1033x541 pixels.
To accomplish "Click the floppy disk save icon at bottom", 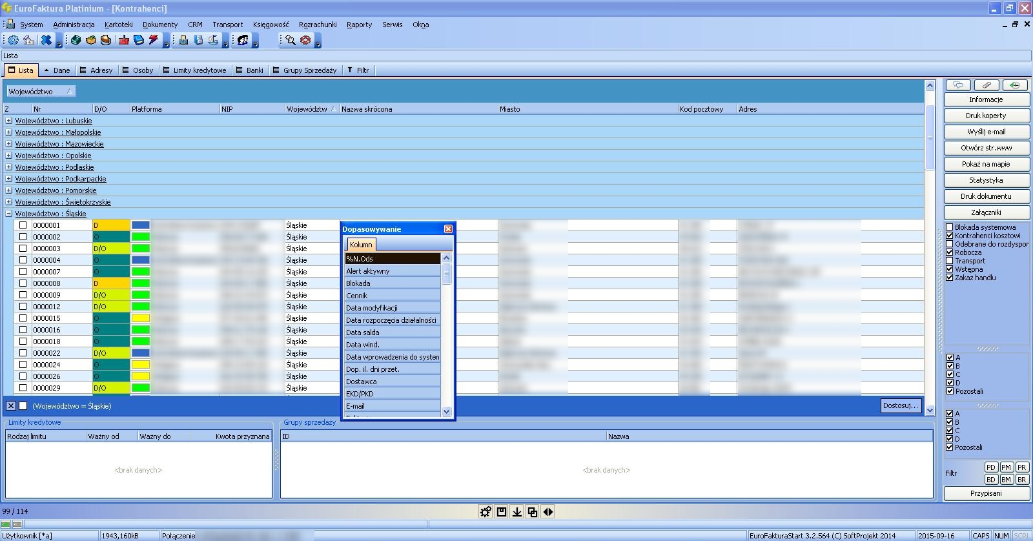I will tap(502, 512).
